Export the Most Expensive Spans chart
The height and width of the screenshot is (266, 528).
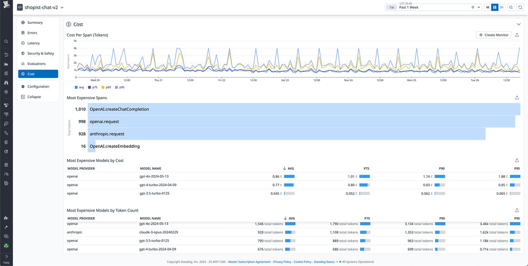click(517, 97)
